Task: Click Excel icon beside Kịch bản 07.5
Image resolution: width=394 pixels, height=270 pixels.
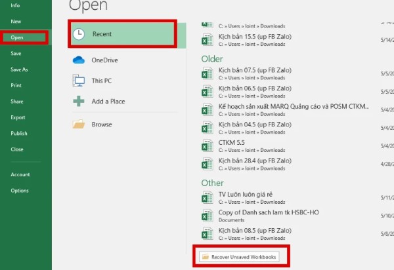Action: coord(208,73)
